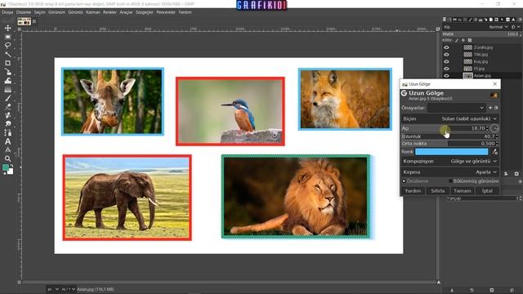Expand the Kırpma clipping dropdown

[x=450, y=172]
